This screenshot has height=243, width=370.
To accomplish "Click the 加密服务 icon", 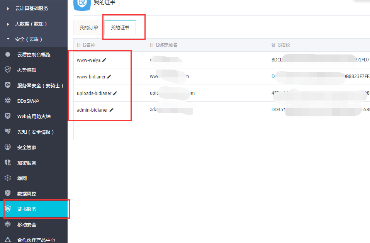I will click(8, 163).
